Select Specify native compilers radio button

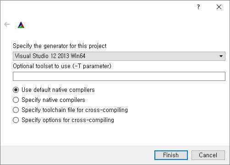[x=16, y=100]
